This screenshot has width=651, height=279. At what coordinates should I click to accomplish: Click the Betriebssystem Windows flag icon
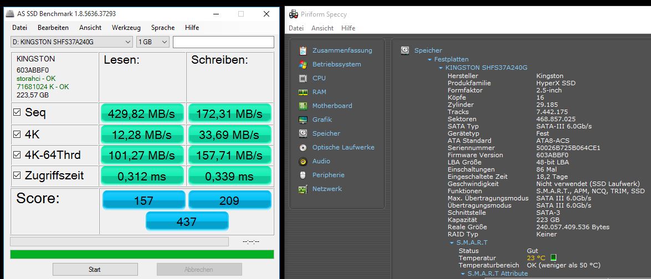click(303, 64)
